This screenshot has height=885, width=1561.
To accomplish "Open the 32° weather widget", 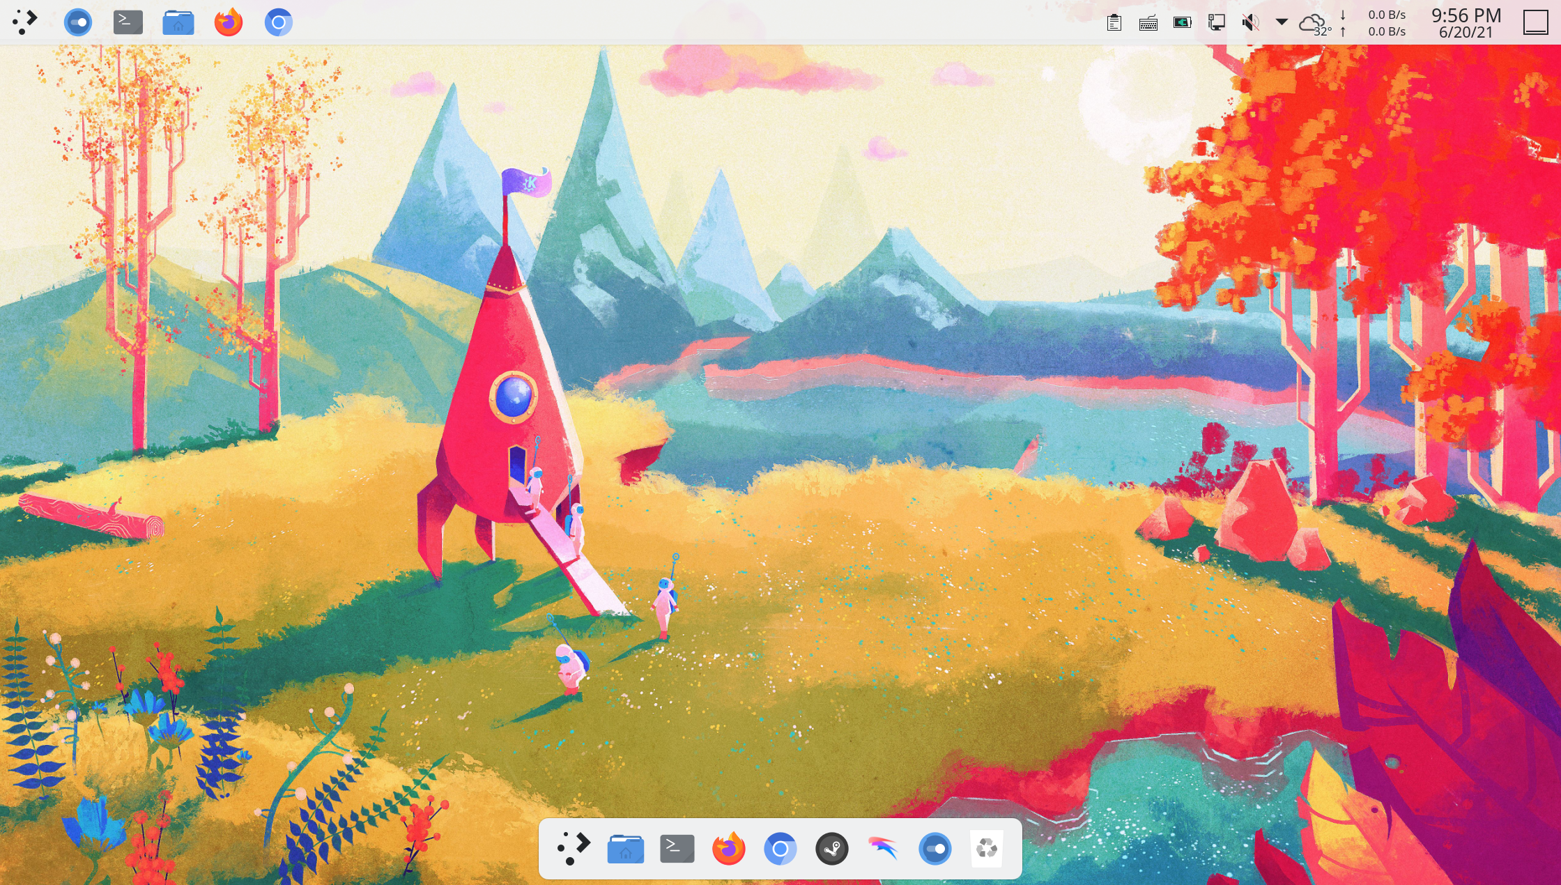I will (x=1314, y=24).
